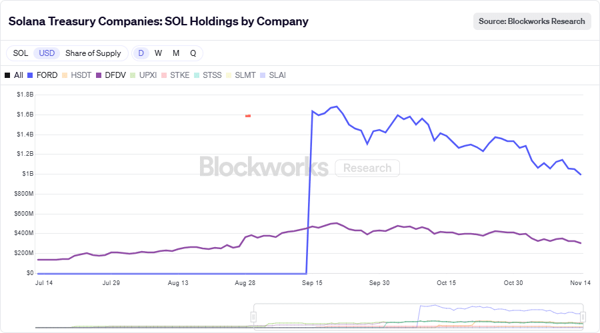Click the left handle of range slider
Viewport: 600px width, 333px height.
coord(254,316)
